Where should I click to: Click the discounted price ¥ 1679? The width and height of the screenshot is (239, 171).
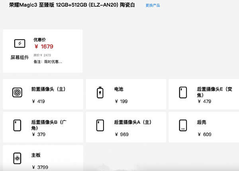[44, 46]
